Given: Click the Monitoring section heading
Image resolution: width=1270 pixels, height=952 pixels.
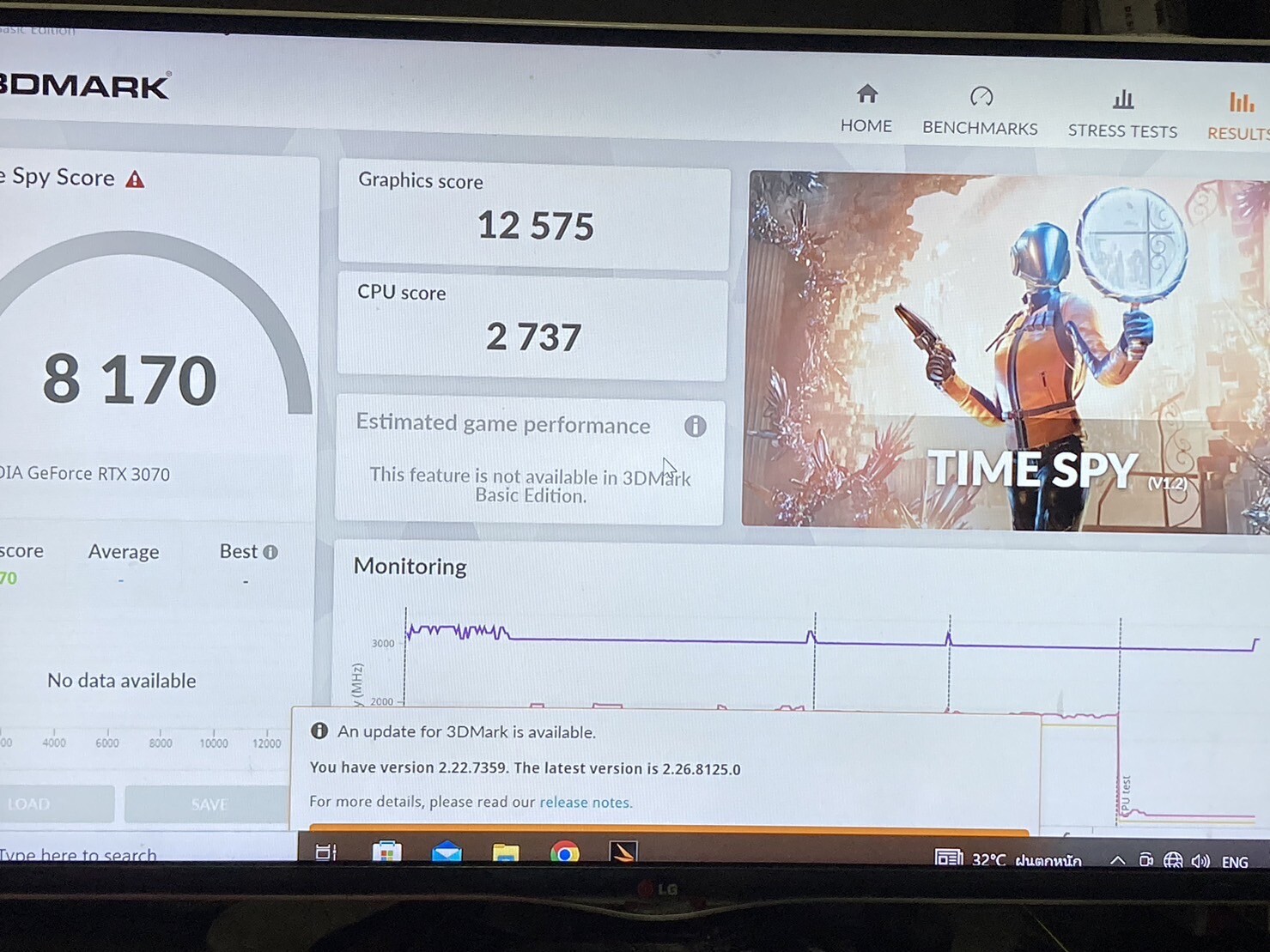Looking at the screenshot, I should point(410,567).
